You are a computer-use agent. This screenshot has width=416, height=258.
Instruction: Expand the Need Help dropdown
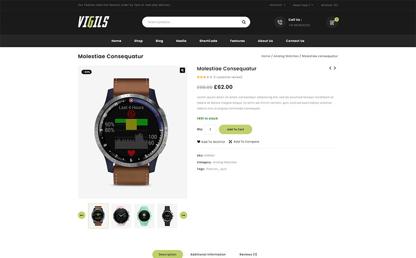tap(303, 5)
